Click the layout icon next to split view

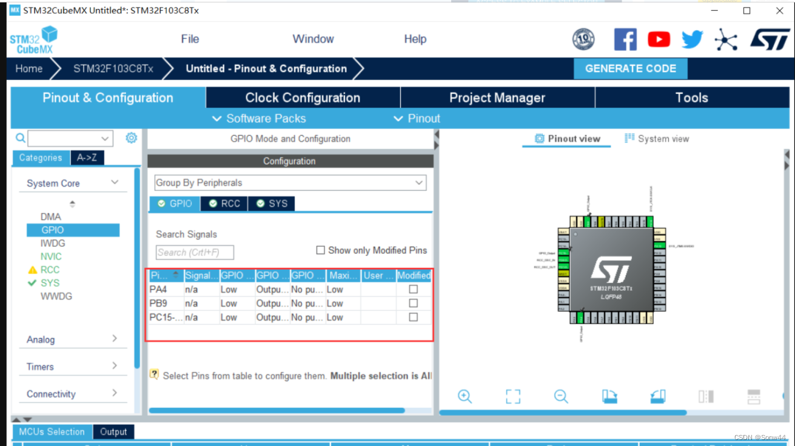pos(754,396)
